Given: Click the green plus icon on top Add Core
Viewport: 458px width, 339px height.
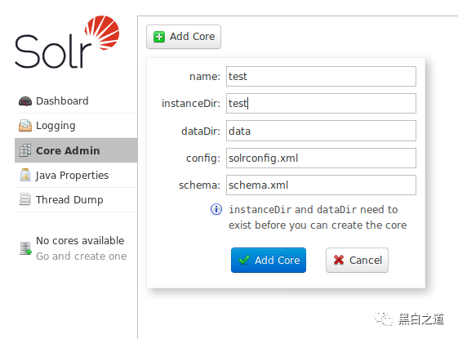Looking at the screenshot, I should click(x=159, y=37).
